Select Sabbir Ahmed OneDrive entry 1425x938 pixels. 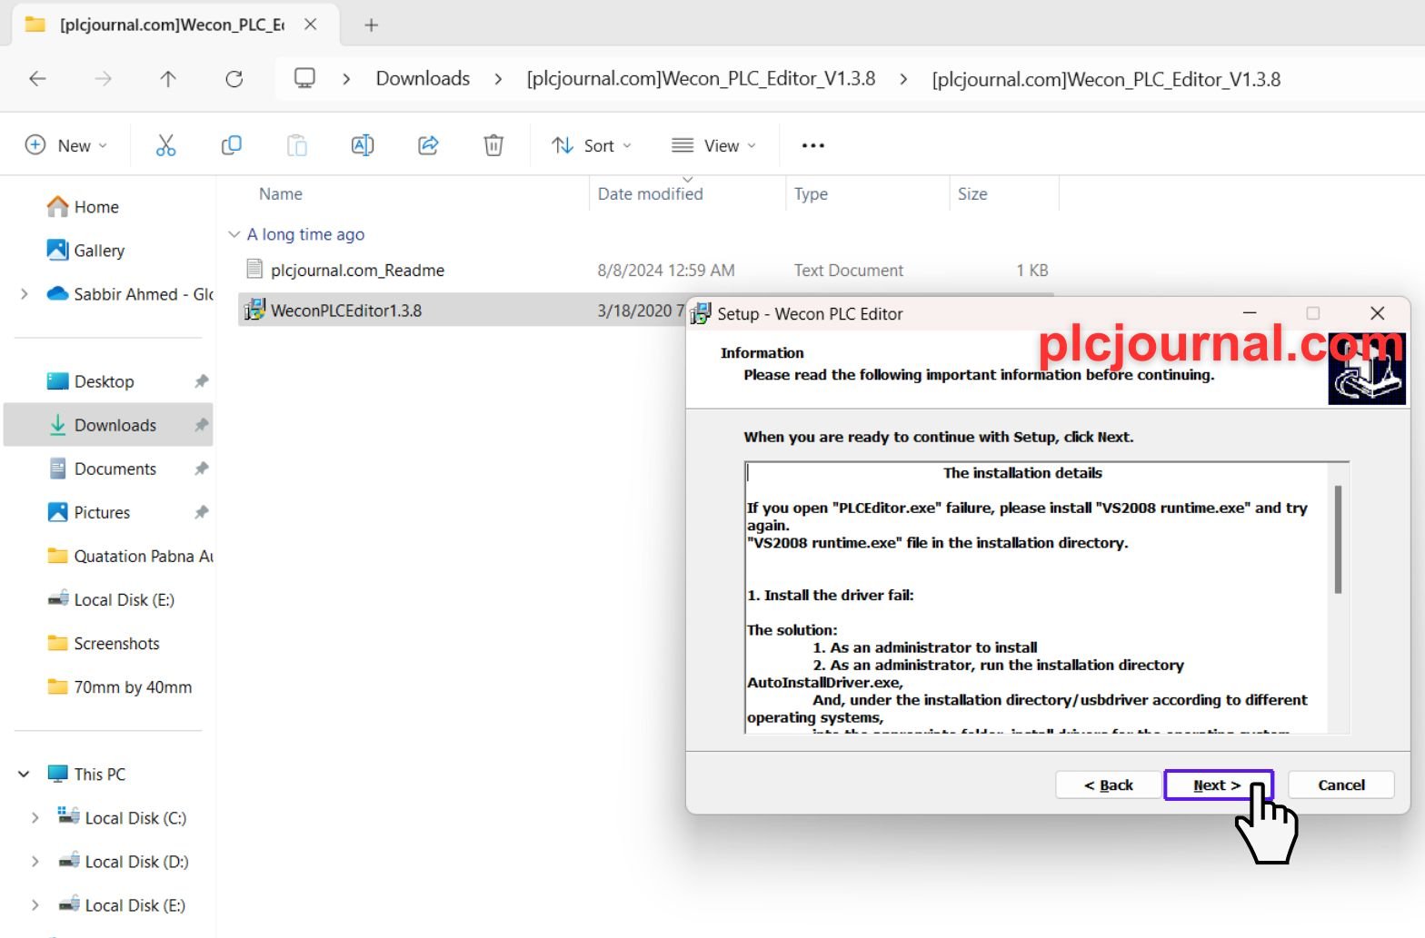tap(129, 294)
